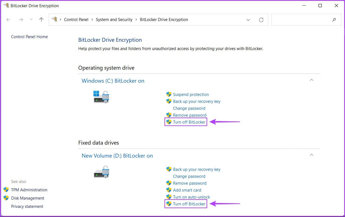345x217 pixels.
Task: Click the shield icon beside Suspend protection
Action: (169, 94)
